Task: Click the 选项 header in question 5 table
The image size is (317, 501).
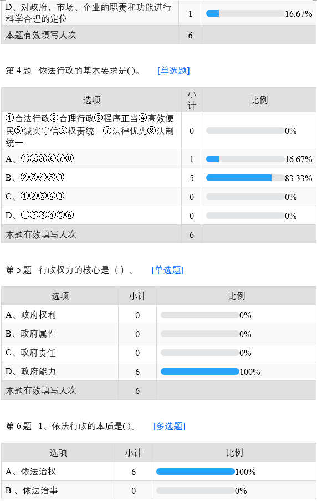Action: 60,296
